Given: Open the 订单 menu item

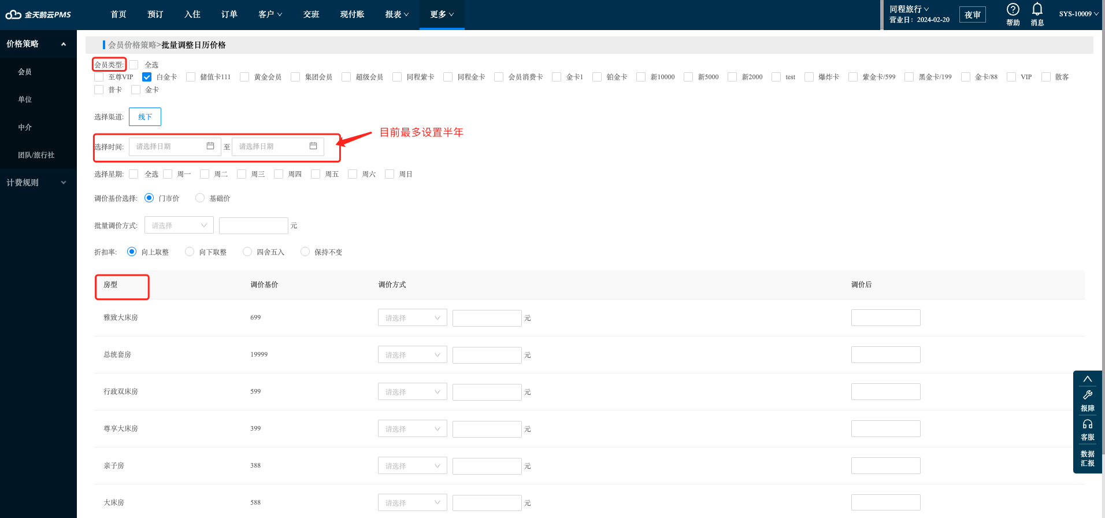Looking at the screenshot, I should [229, 14].
